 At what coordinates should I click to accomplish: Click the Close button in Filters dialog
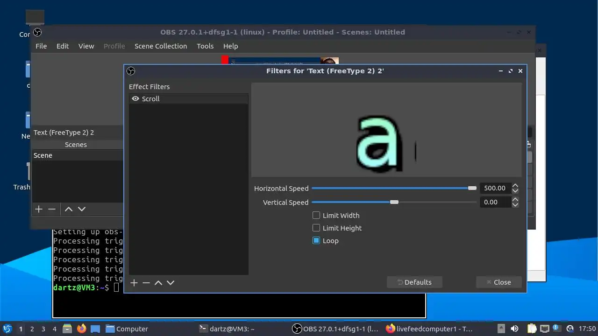click(499, 282)
